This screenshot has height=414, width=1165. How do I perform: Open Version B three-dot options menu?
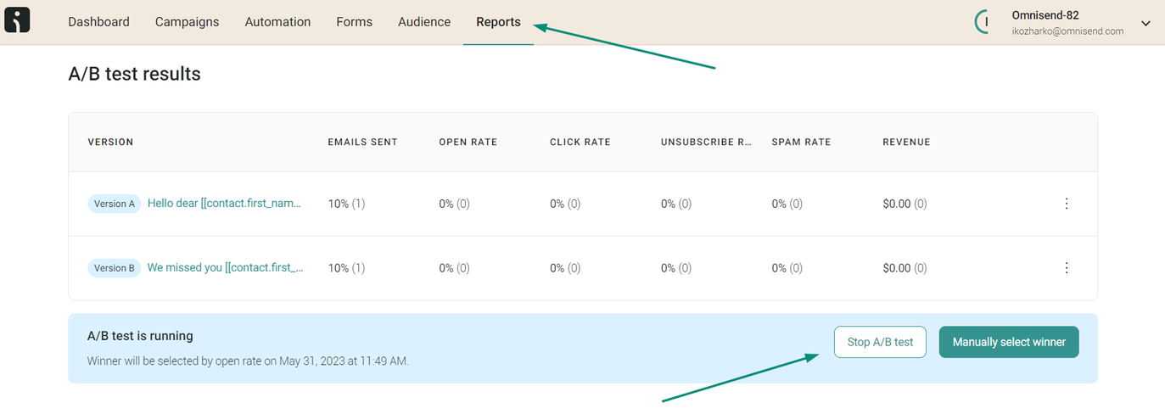coord(1067,268)
